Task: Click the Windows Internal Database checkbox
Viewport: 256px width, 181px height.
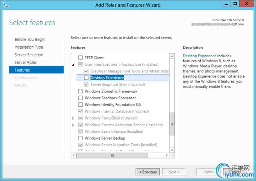Action: coord(80,111)
